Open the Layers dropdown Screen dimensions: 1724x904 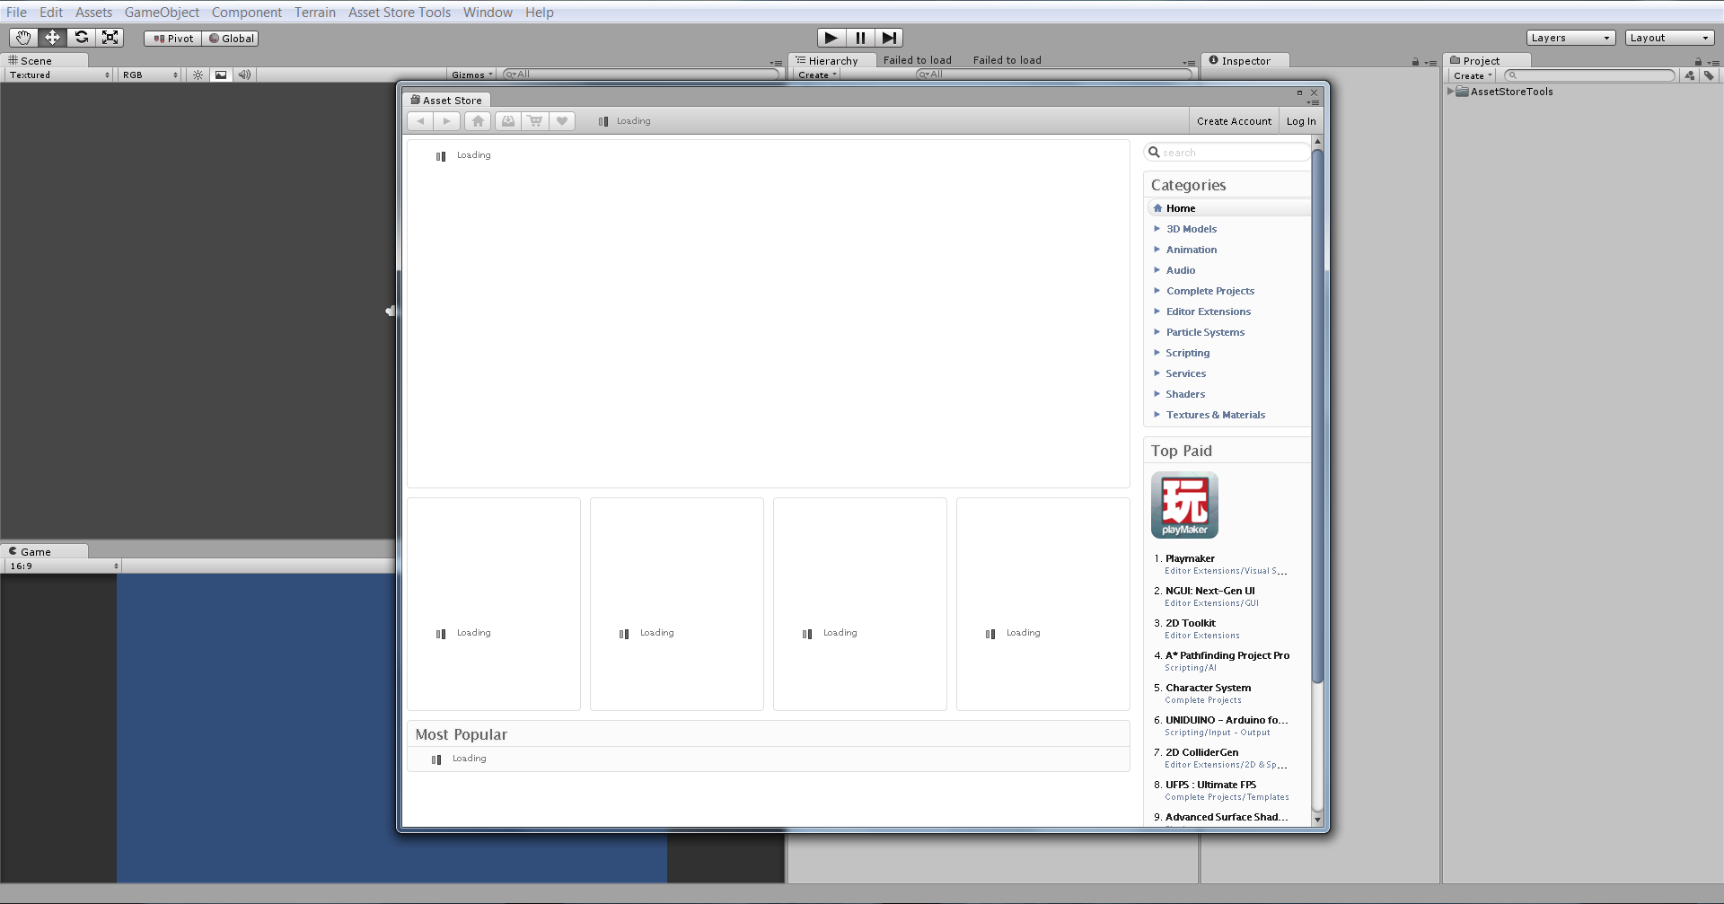click(1570, 38)
